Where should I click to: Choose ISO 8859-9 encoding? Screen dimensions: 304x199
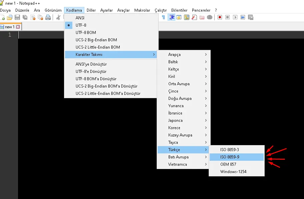[237, 157]
